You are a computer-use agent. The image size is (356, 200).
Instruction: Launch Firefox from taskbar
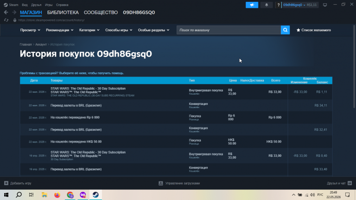click(57, 195)
